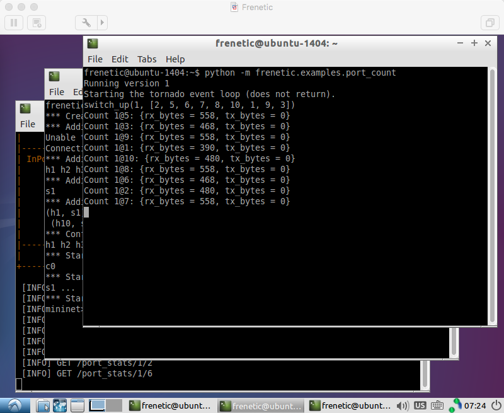This screenshot has height=413, width=504.
Task: Launch the web browser from the taskbar
Action: point(60,405)
